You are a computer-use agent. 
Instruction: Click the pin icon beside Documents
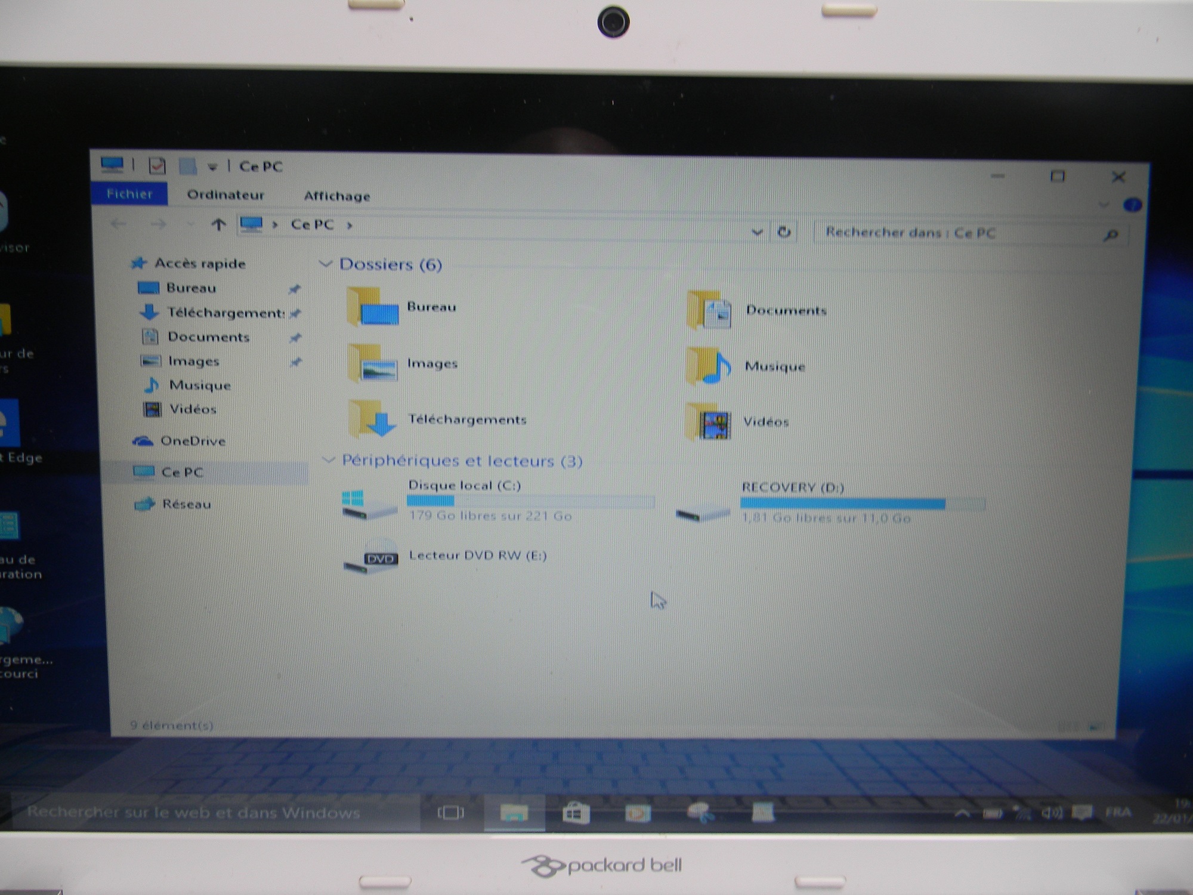pos(295,338)
